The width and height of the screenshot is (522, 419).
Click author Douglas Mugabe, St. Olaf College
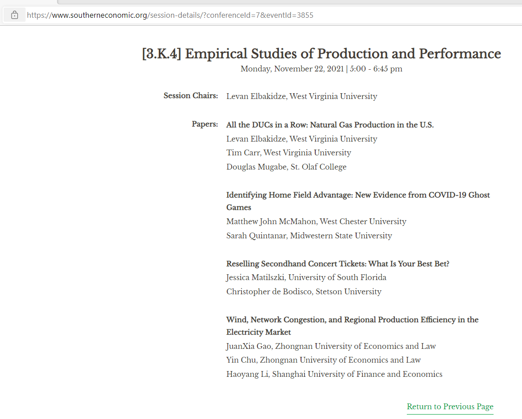[286, 167]
